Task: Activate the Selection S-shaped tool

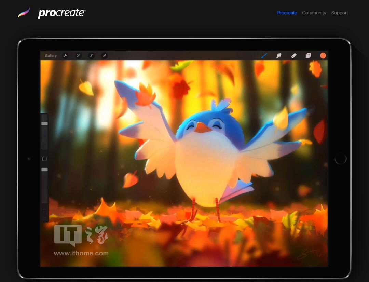Action: click(91, 56)
